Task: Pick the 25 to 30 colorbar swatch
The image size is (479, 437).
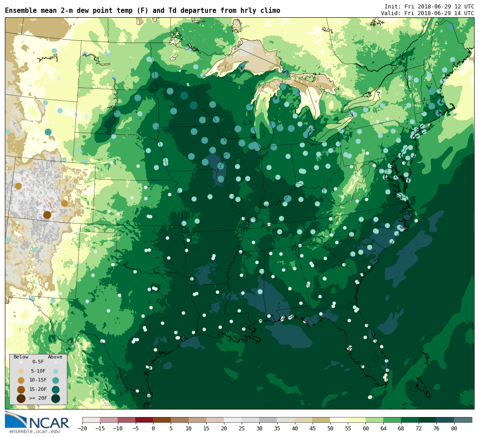Action: click(x=251, y=420)
